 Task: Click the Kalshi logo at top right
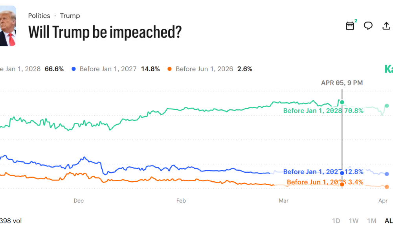pyautogui.click(x=388, y=68)
